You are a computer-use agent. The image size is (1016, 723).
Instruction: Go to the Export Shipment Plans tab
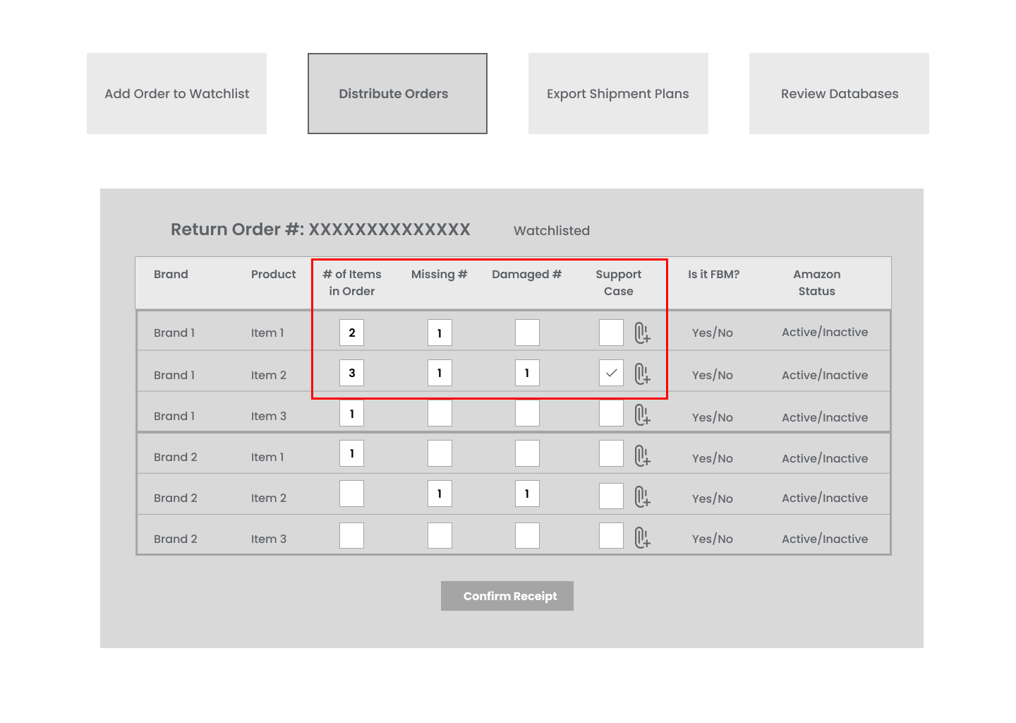(x=618, y=93)
